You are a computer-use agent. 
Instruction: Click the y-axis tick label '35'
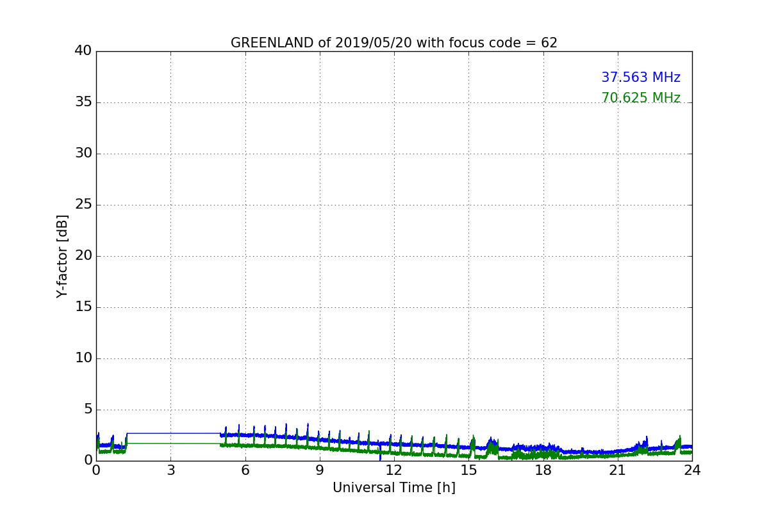[x=83, y=102]
